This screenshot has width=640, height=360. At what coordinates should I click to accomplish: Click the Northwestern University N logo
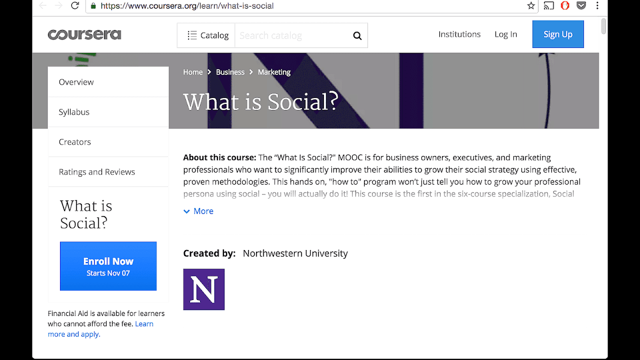tap(204, 289)
